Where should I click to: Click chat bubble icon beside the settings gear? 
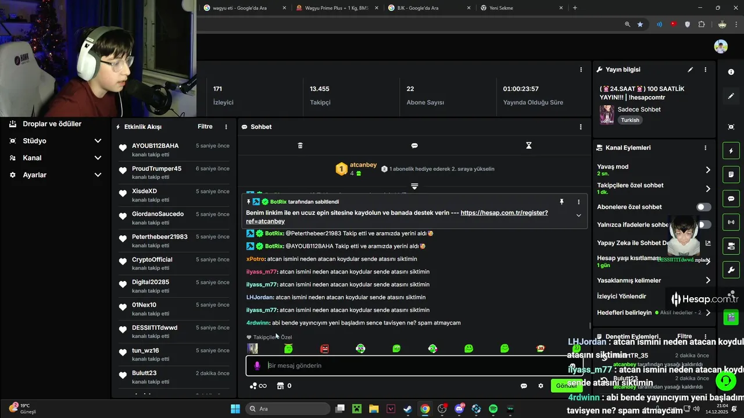click(x=524, y=386)
